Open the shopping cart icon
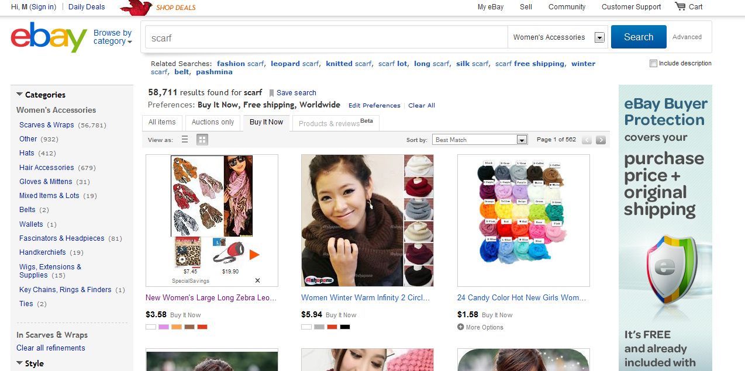Image resolution: width=745 pixels, height=371 pixels. (x=680, y=6)
